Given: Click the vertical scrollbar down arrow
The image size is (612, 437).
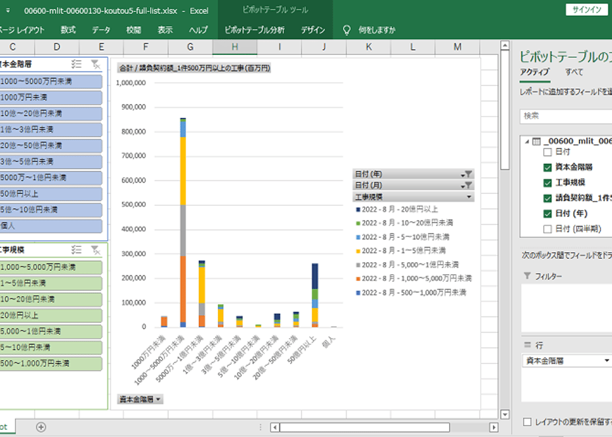Looking at the screenshot, I should [505, 414].
